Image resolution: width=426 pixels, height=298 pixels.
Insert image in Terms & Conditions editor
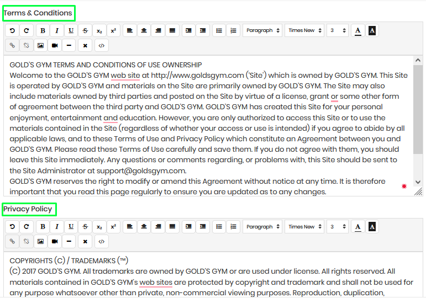(x=40, y=45)
